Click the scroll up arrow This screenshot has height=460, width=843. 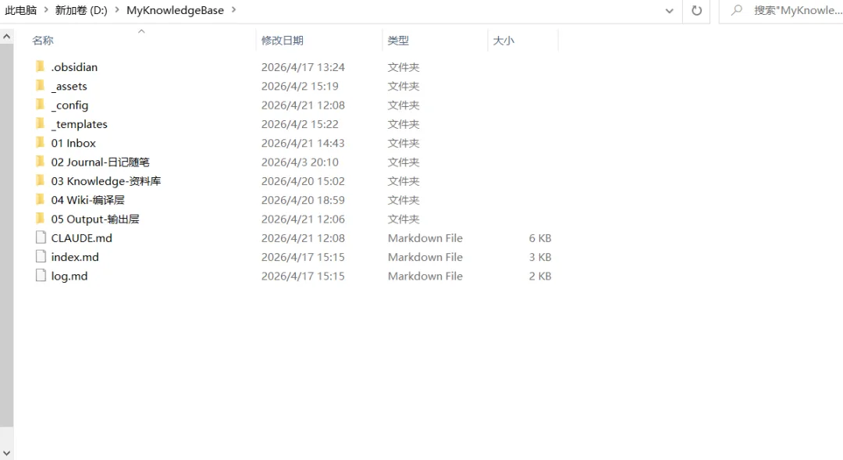[x=6, y=37]
